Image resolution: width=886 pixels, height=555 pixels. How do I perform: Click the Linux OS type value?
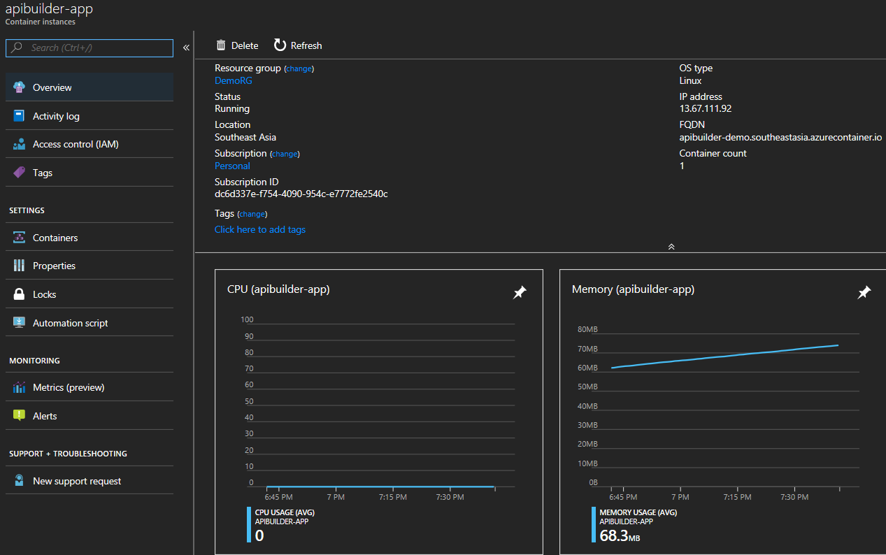pos(690,80)
